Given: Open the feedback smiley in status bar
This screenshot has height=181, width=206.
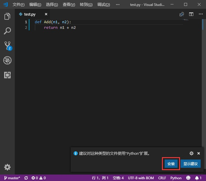Looking at the screenshot, I should 188,178.
